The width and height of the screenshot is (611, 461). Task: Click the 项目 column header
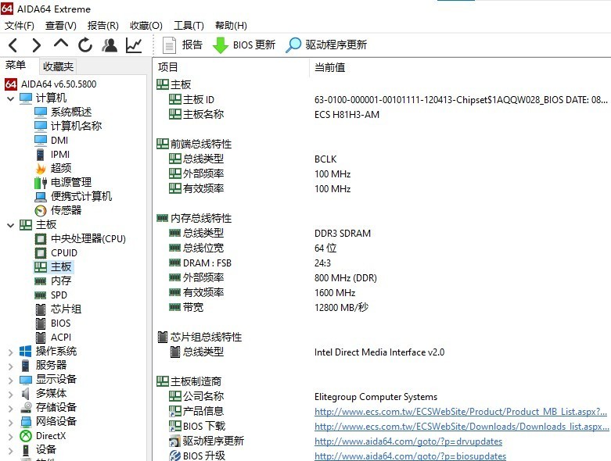point(168,67)
